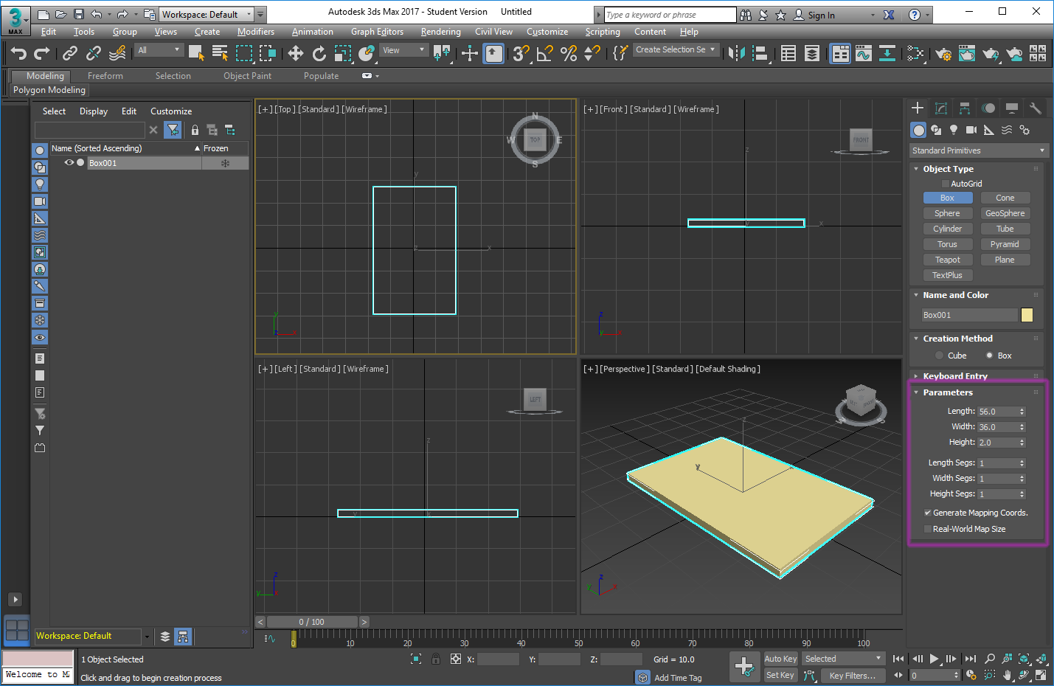The height and width of the screenshot is (686, 1054).
Task: Switch to the Hierarchy panel tab
Action: [x=965, y=108]
